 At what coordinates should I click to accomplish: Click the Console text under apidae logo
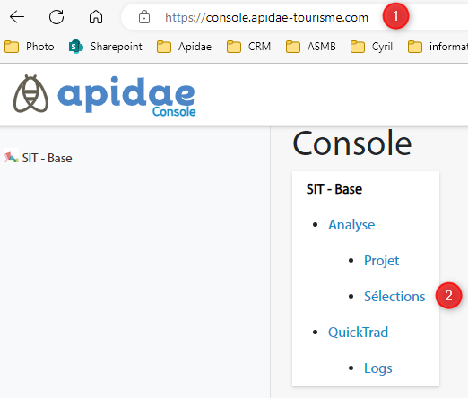[174, 112]
